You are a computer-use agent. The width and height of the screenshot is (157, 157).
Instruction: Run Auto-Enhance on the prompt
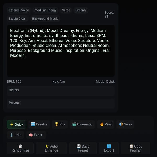51,148
